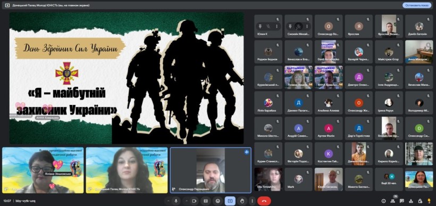Click the highlighted present screen button
The width and height of the screenshot is (436, 206).
click(x=230, y=201)
